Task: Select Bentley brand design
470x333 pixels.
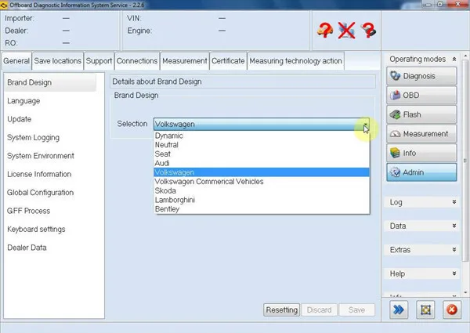Action: (262, 209)
